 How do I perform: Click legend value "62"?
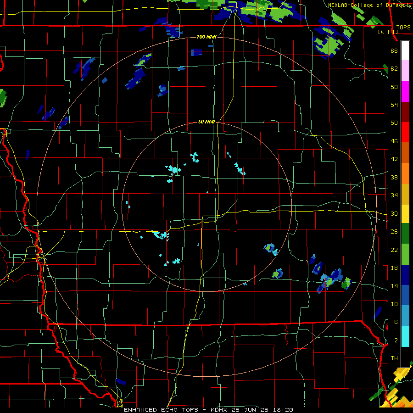[x=394, y=69]
